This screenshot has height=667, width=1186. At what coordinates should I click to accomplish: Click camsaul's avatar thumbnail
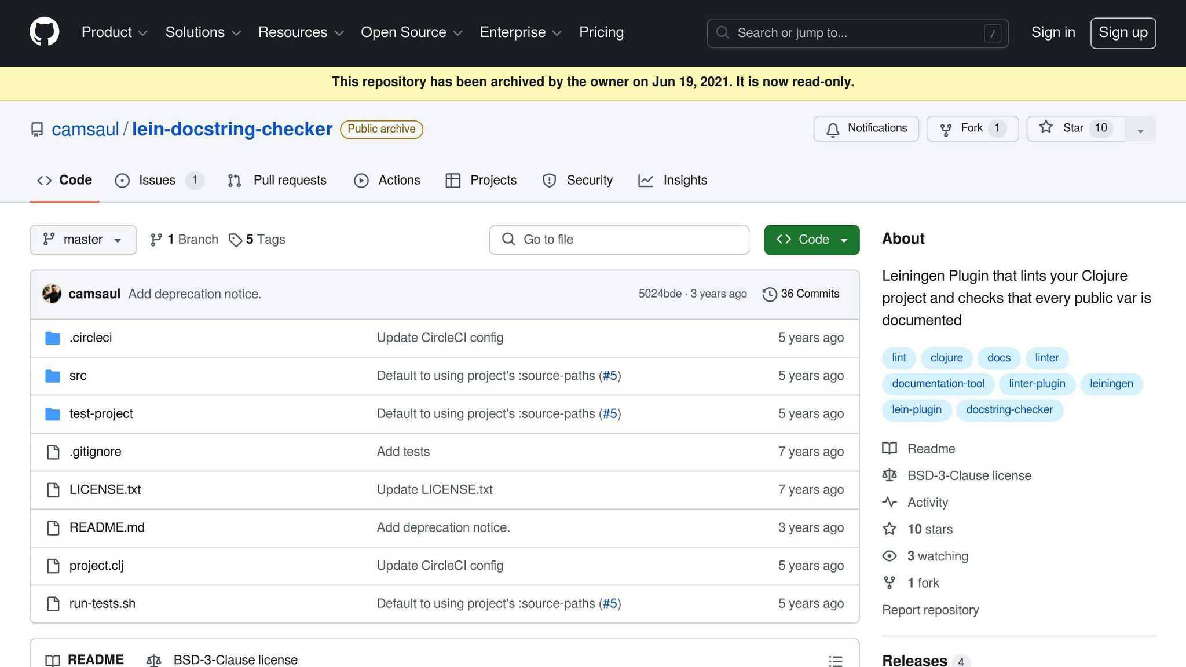pos(52,294)
